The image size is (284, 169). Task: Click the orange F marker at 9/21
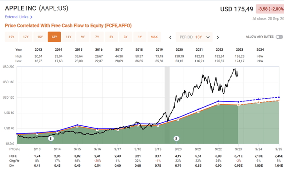198,112
